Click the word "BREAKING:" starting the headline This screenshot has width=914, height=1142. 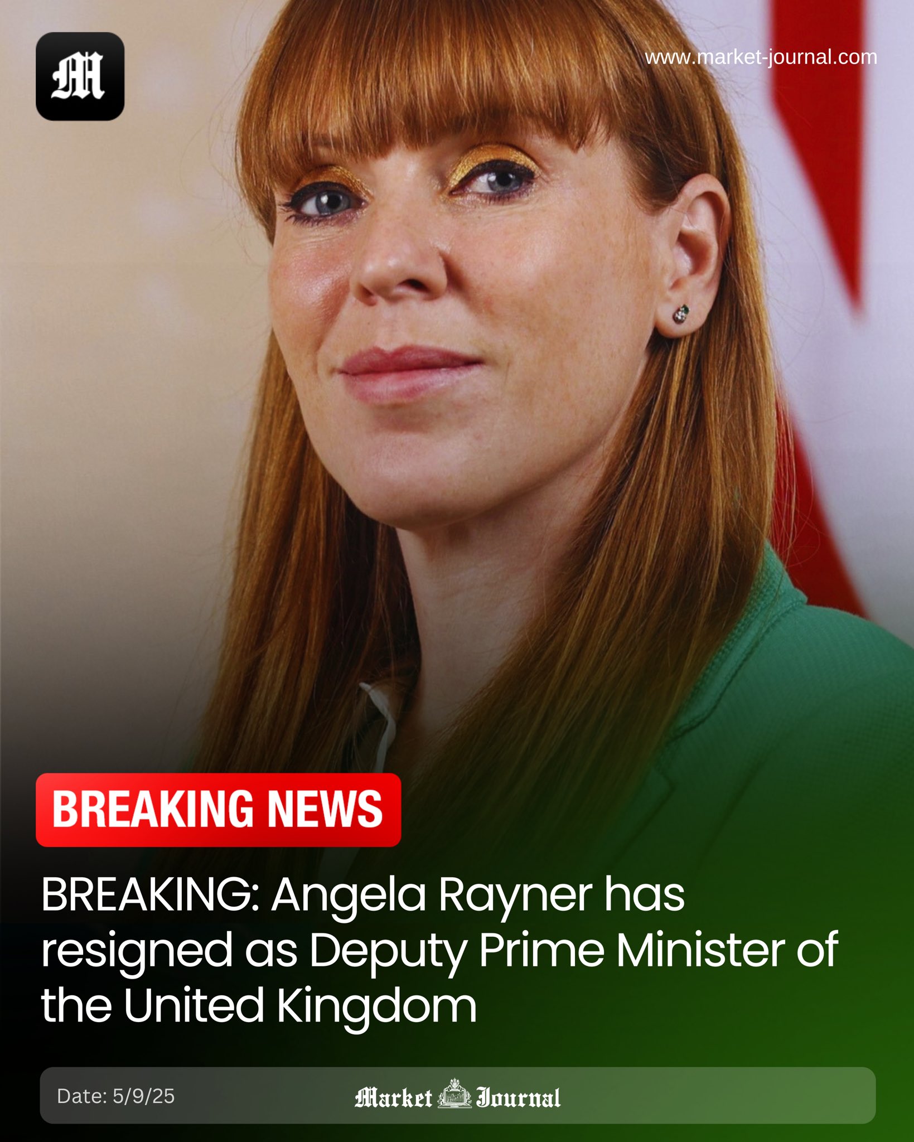click(x=151, y=895)
